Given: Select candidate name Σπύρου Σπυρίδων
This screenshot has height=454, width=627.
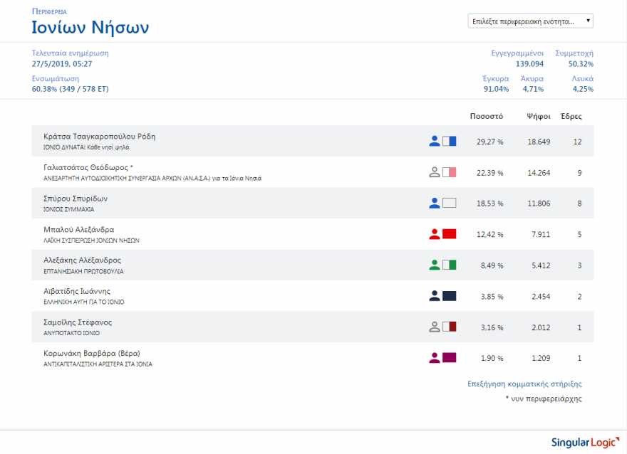Looking at the screenshot, I should [x=76, y=199].
